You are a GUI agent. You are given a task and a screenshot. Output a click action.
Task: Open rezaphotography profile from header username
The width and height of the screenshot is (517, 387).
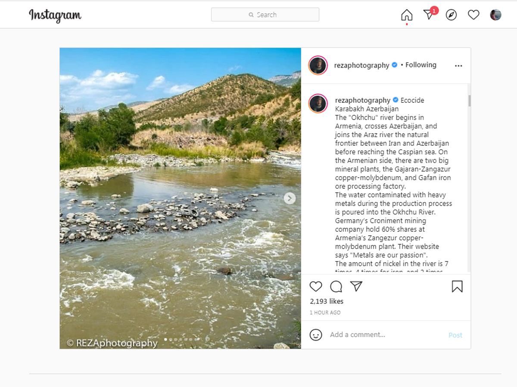[361, 65]
